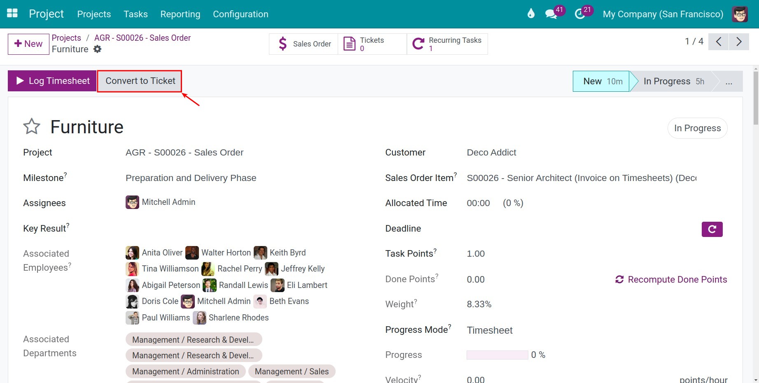759x383 pixels.
Task: Open the gear actions menu next to Furniture
Action: pos(97,49)
